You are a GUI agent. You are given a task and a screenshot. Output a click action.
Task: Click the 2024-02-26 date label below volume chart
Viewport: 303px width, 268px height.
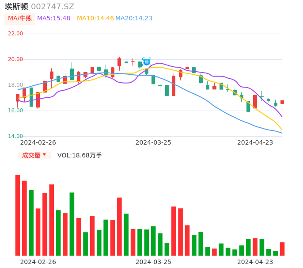click(38, 262)
